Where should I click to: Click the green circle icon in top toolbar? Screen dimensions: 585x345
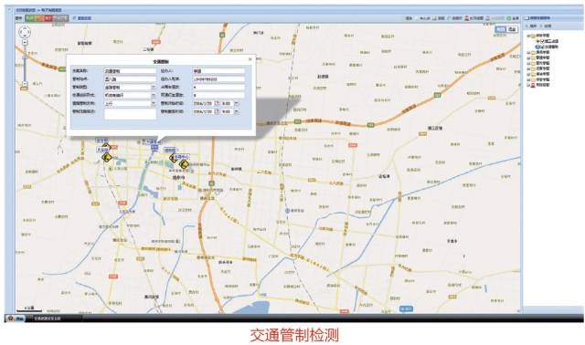[509, 18]
